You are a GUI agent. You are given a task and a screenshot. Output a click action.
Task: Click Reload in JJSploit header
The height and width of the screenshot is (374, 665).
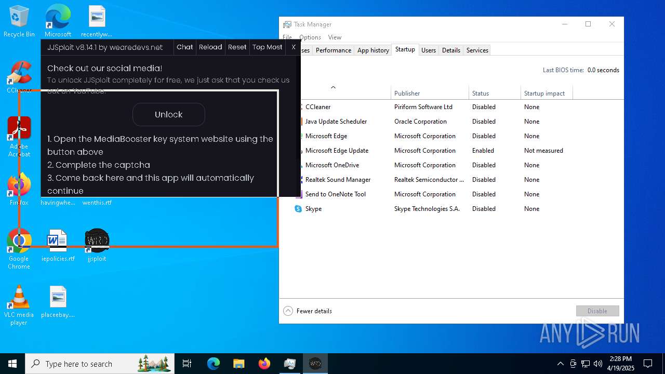210,47
